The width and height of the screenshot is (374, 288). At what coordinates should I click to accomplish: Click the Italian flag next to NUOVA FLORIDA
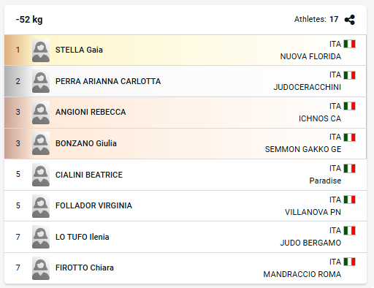click(x=350, y=44)
